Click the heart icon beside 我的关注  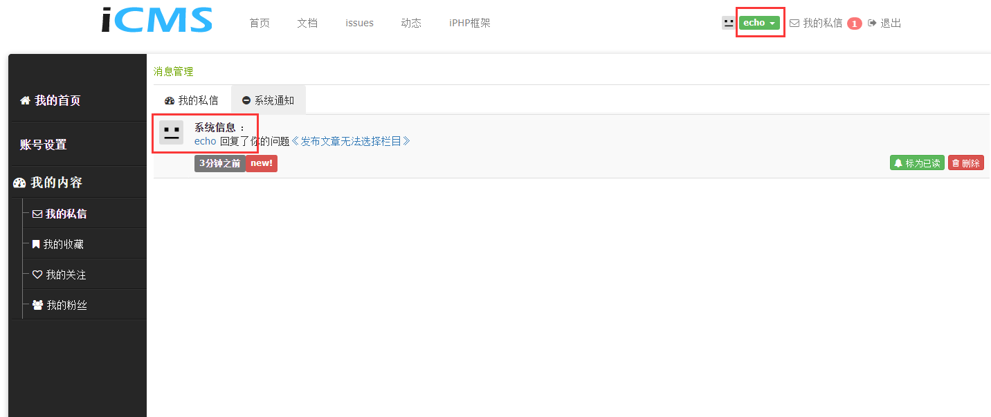pyautogui.click(x=37, y=275)
